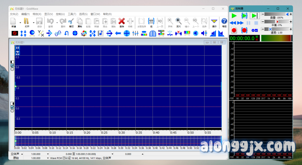Start recording with the red record button
This screenshot has width=302, height=165.
[234, 30]
